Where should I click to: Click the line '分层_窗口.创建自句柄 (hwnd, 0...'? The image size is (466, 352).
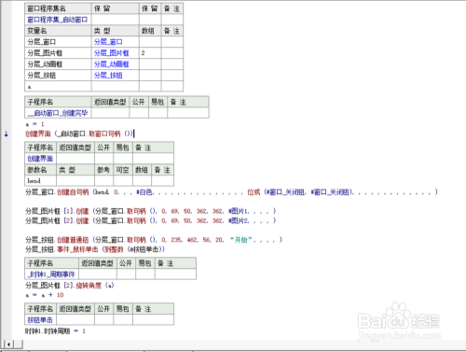(x=231, y=192)
